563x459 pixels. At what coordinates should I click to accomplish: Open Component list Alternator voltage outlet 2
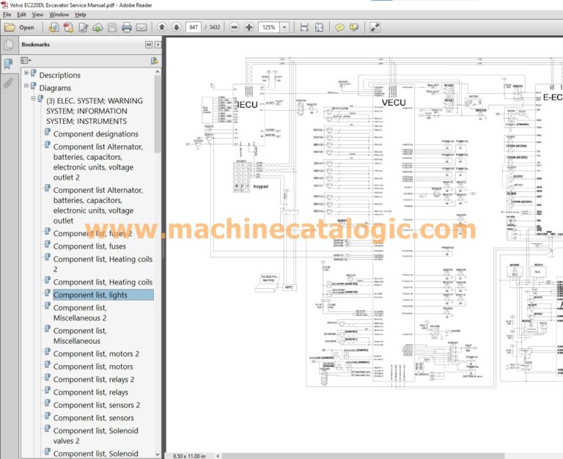pyautogui.click(x=98, y=162)
